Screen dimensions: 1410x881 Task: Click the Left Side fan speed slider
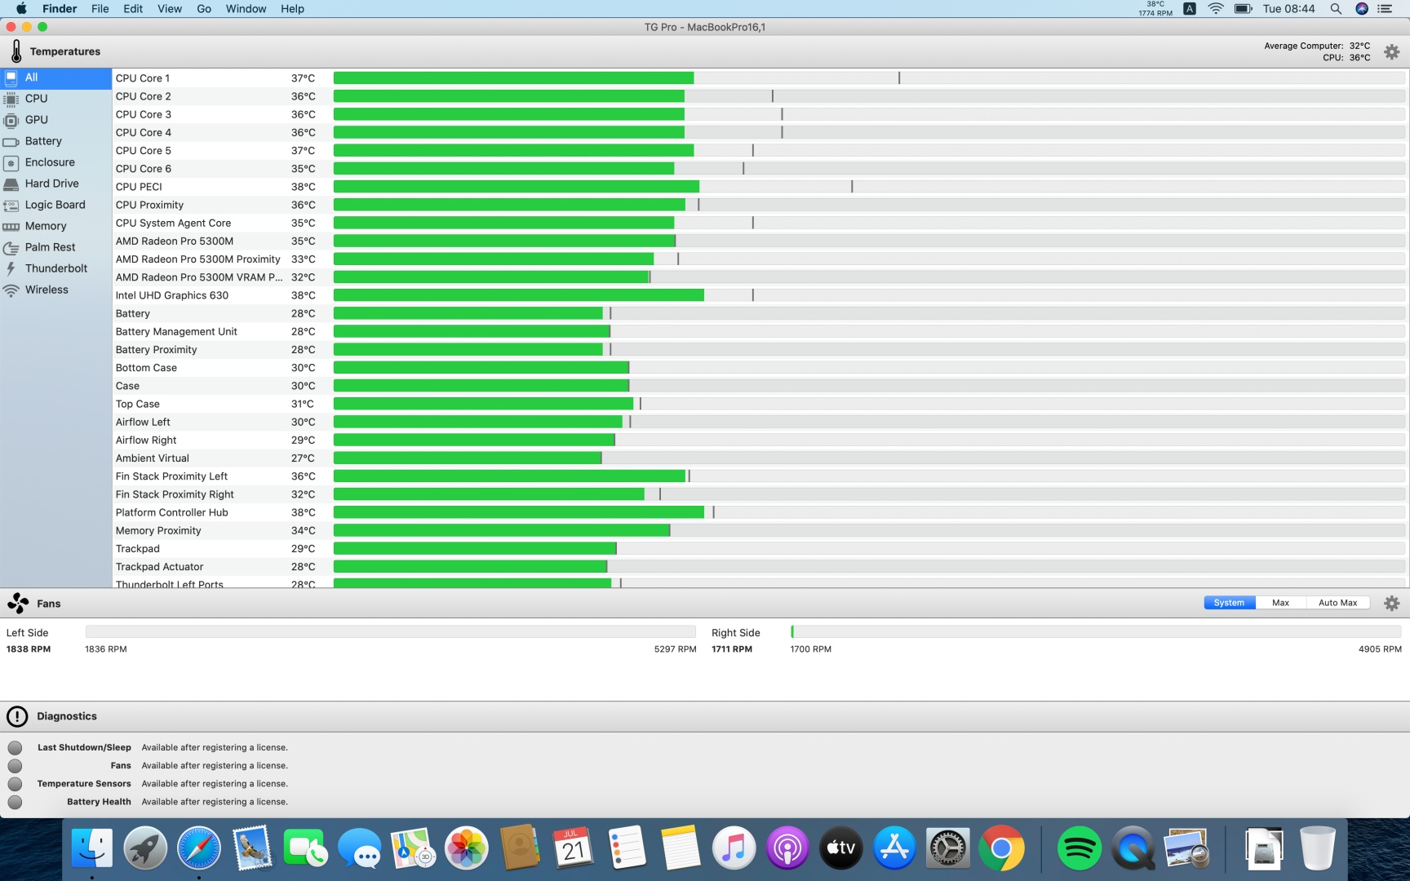(x=390, y=632)
